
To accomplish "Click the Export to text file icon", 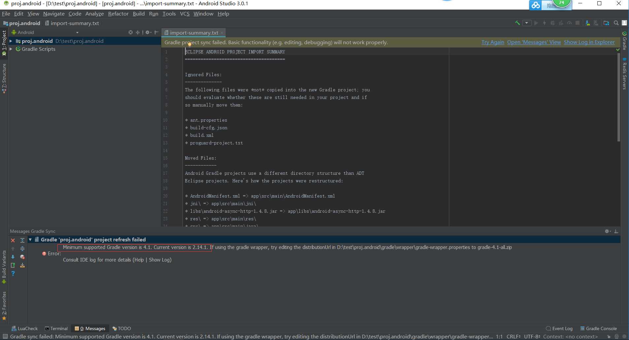I will click(13, 265).
